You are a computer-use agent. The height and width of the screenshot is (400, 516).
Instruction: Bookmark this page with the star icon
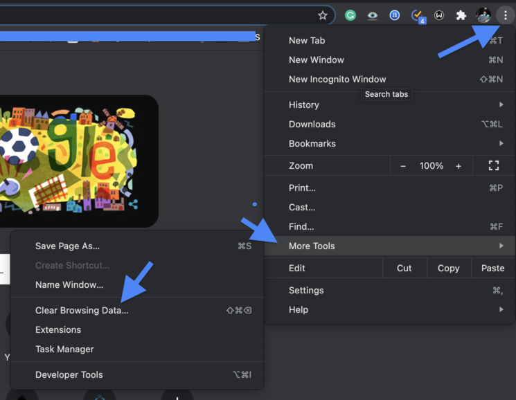[323, 15]
